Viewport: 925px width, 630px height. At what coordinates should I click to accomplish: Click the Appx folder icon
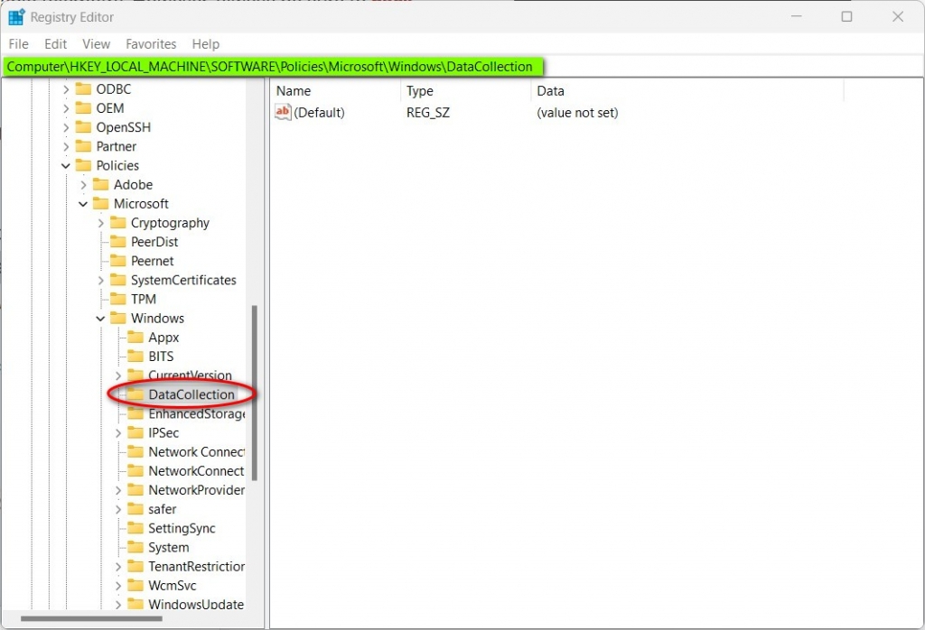click(136, 337)
